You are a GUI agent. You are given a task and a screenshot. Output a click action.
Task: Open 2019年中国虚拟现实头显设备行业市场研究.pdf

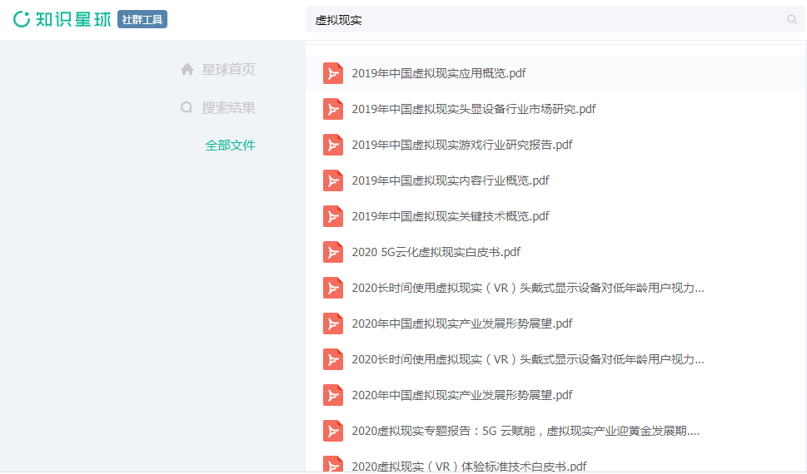click(473, 109)
